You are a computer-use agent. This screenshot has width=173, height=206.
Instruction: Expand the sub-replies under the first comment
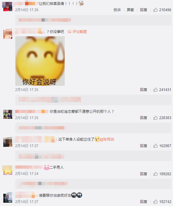[93, 20]
